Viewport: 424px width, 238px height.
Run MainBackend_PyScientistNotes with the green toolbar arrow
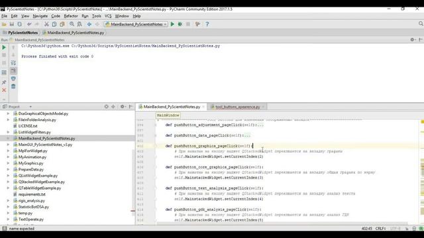coord(172,24)
